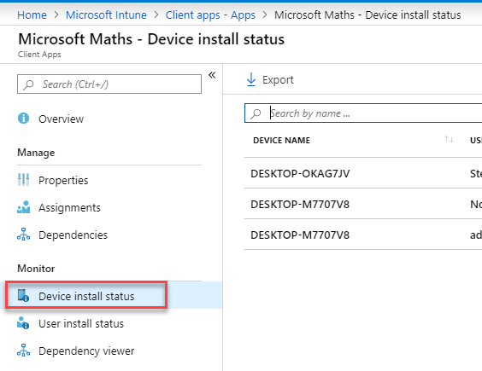Screen dimensions: 482x371
Task: Click the Export button label
Action: (278, 80)
